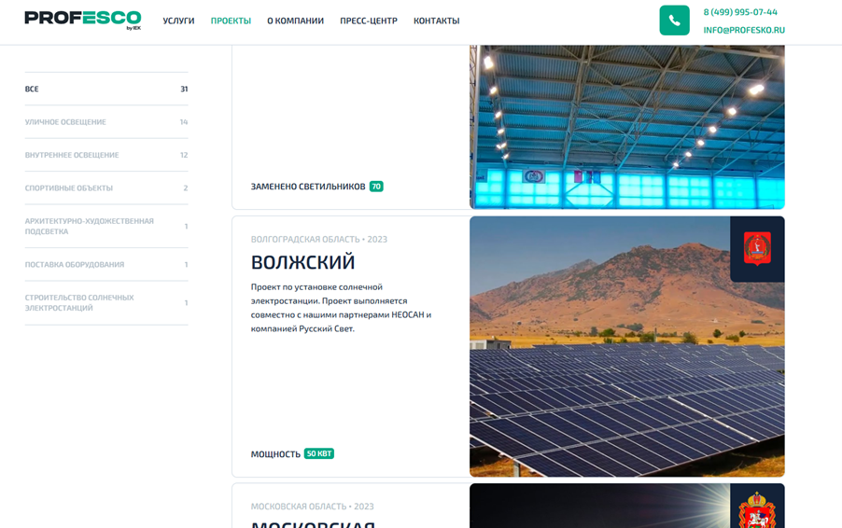
Task: Click the green phone call icon
Action: (x=674, y=21)
